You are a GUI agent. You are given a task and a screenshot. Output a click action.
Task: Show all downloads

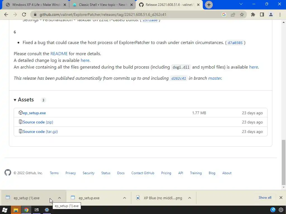point(265,198)
